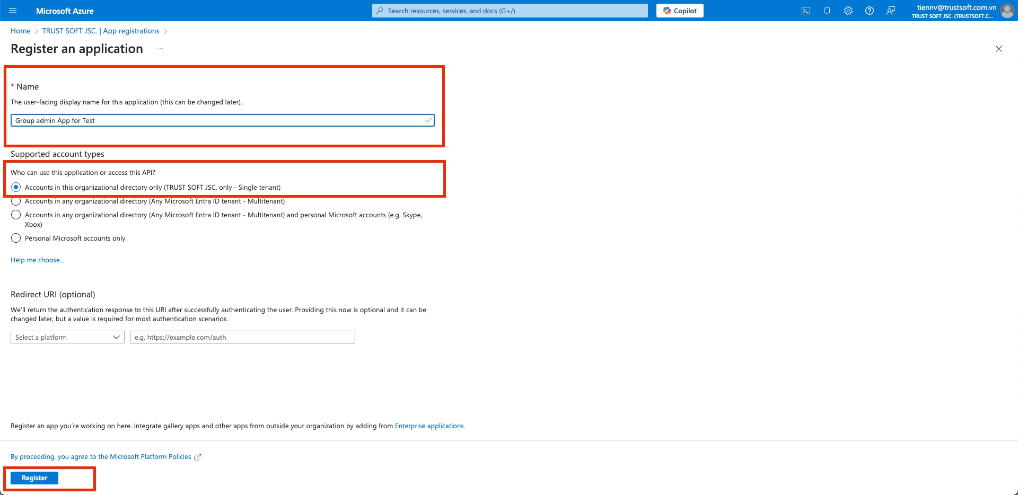
Task: Open the Help me choose link
Action: (37, 260)
